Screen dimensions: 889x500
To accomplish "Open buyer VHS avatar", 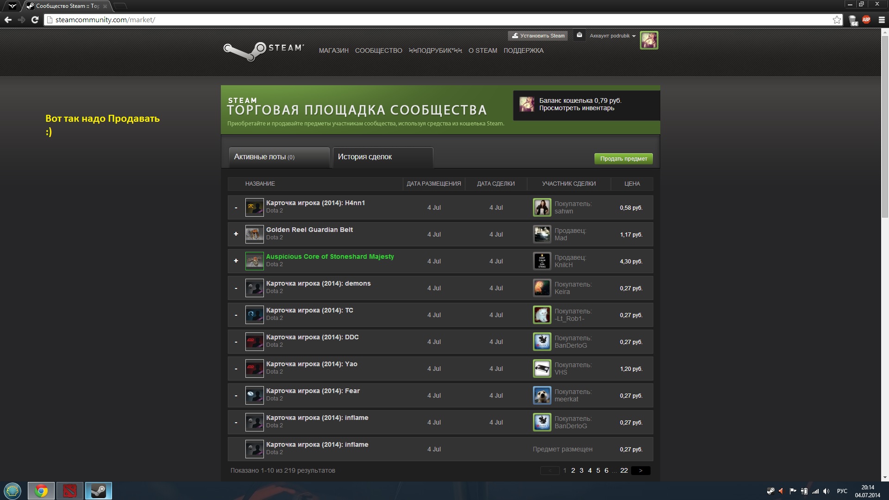I will click(x=542, y=369).
